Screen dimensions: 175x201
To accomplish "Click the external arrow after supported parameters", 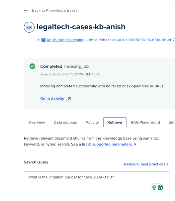I will pos(135,145).
